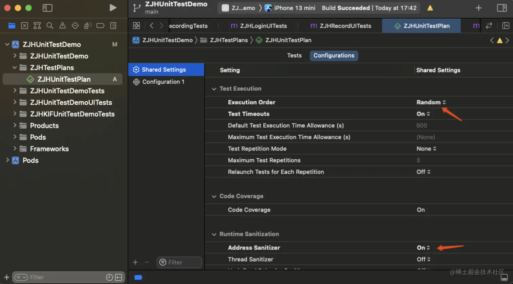
Task: Jump to next issue in jump bar
Action: [507, 40]
